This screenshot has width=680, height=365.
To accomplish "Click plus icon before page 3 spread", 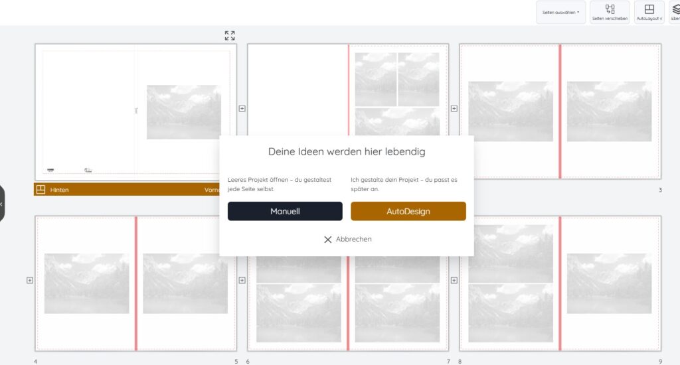I will click(454, 108).
